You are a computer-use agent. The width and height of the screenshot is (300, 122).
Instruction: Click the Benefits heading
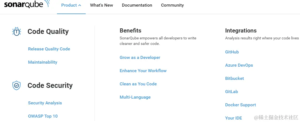point(131,31)
